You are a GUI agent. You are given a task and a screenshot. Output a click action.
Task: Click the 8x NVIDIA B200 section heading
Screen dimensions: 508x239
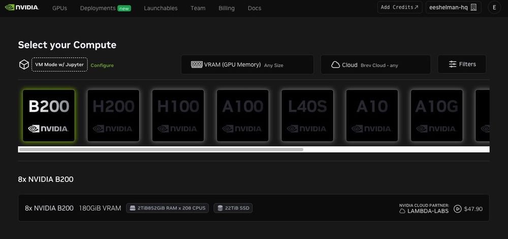[x=46, y=179]
